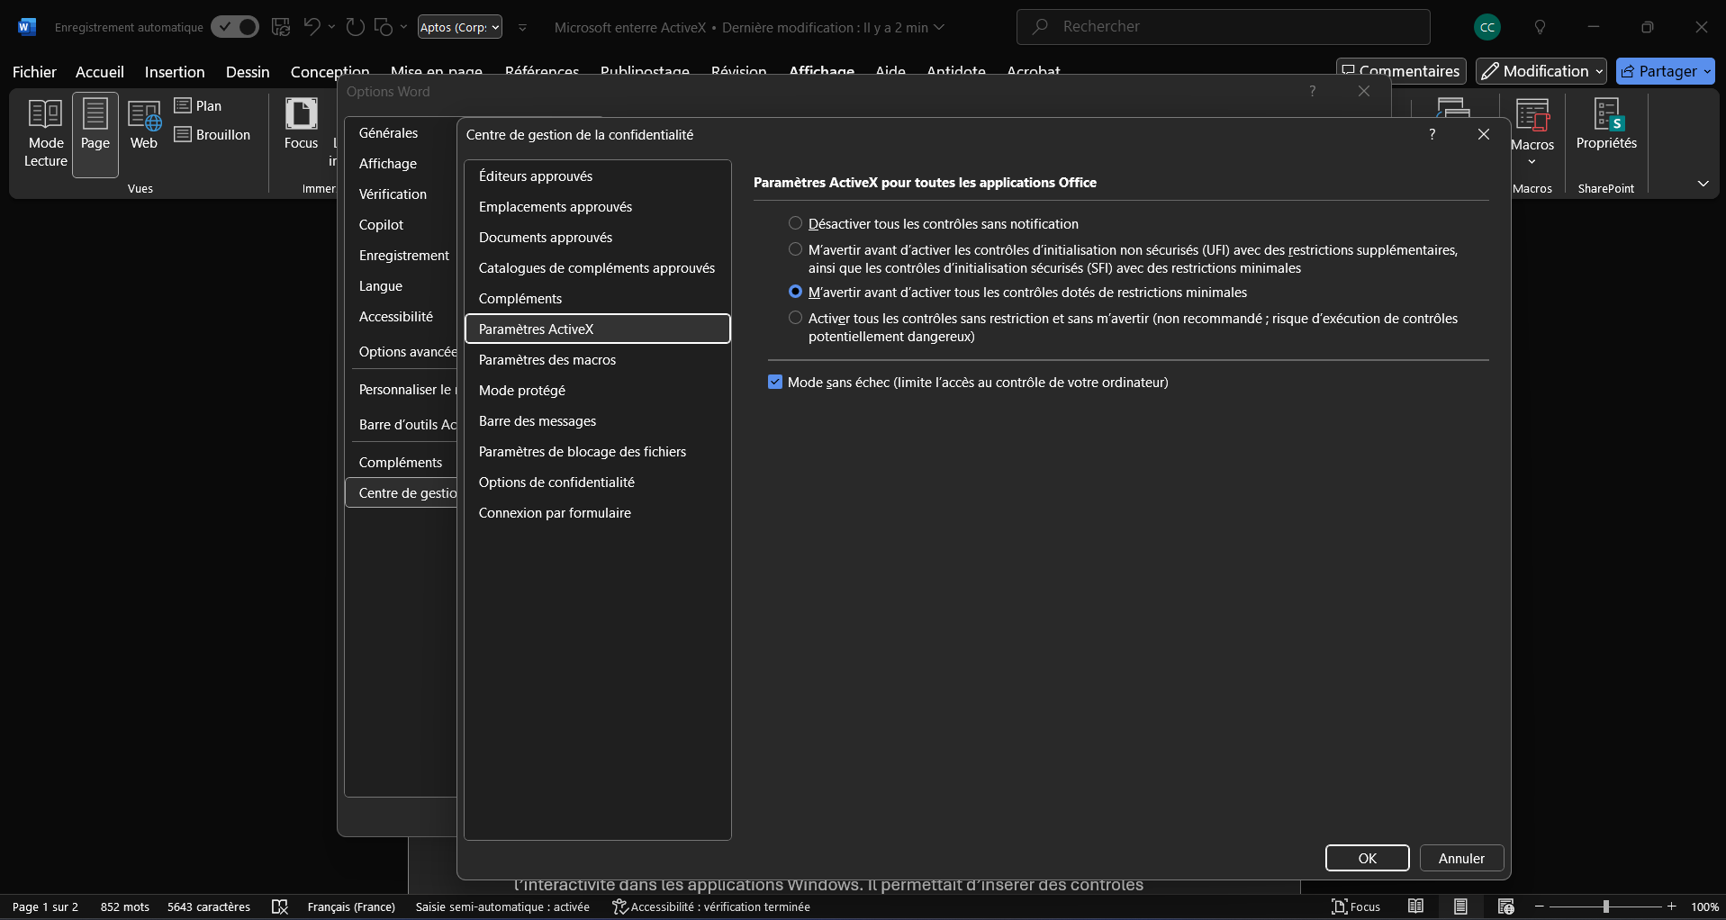Click the spelling check icon in status bar
Image resolution: width=1726 pixels, height=920 pixels.
[x=280, y=906]
